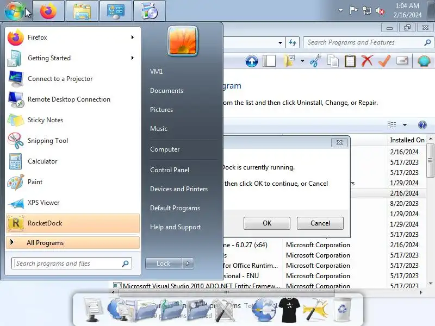Open Control Panel link in Start menu
Image resolution: width=435 pixels, height=326 pixels.
(x=170, y=170)
